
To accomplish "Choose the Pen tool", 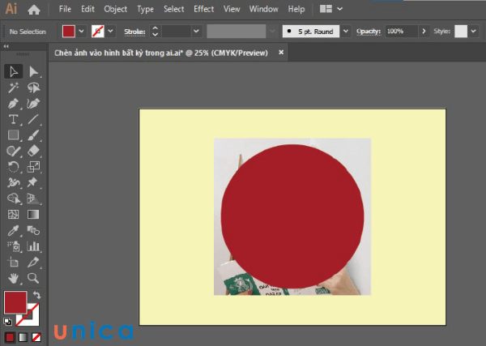I will pos(14,104).
